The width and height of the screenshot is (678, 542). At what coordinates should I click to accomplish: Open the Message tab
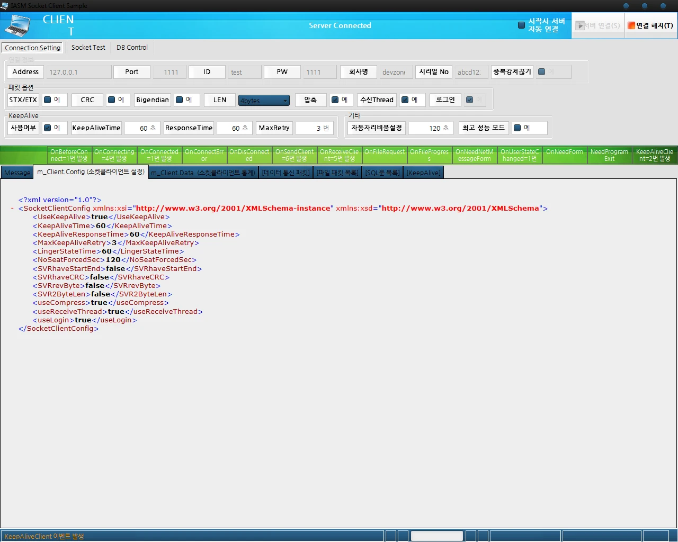pyautogui.click(x=17, y=173)
